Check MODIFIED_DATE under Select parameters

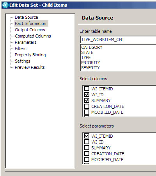pos(87,160)
